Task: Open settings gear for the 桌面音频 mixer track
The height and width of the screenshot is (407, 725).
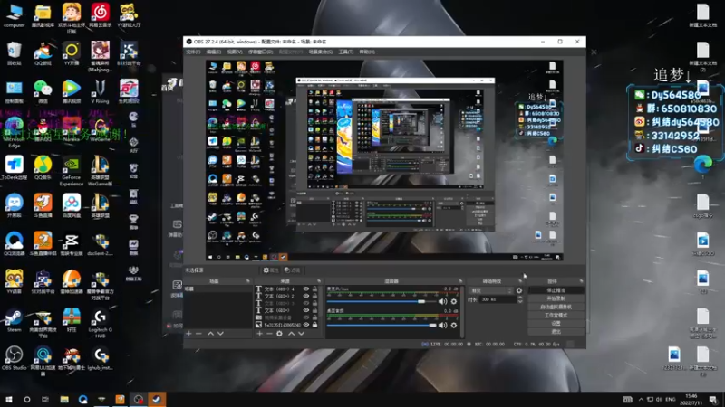Action: [x=454, y=325]
